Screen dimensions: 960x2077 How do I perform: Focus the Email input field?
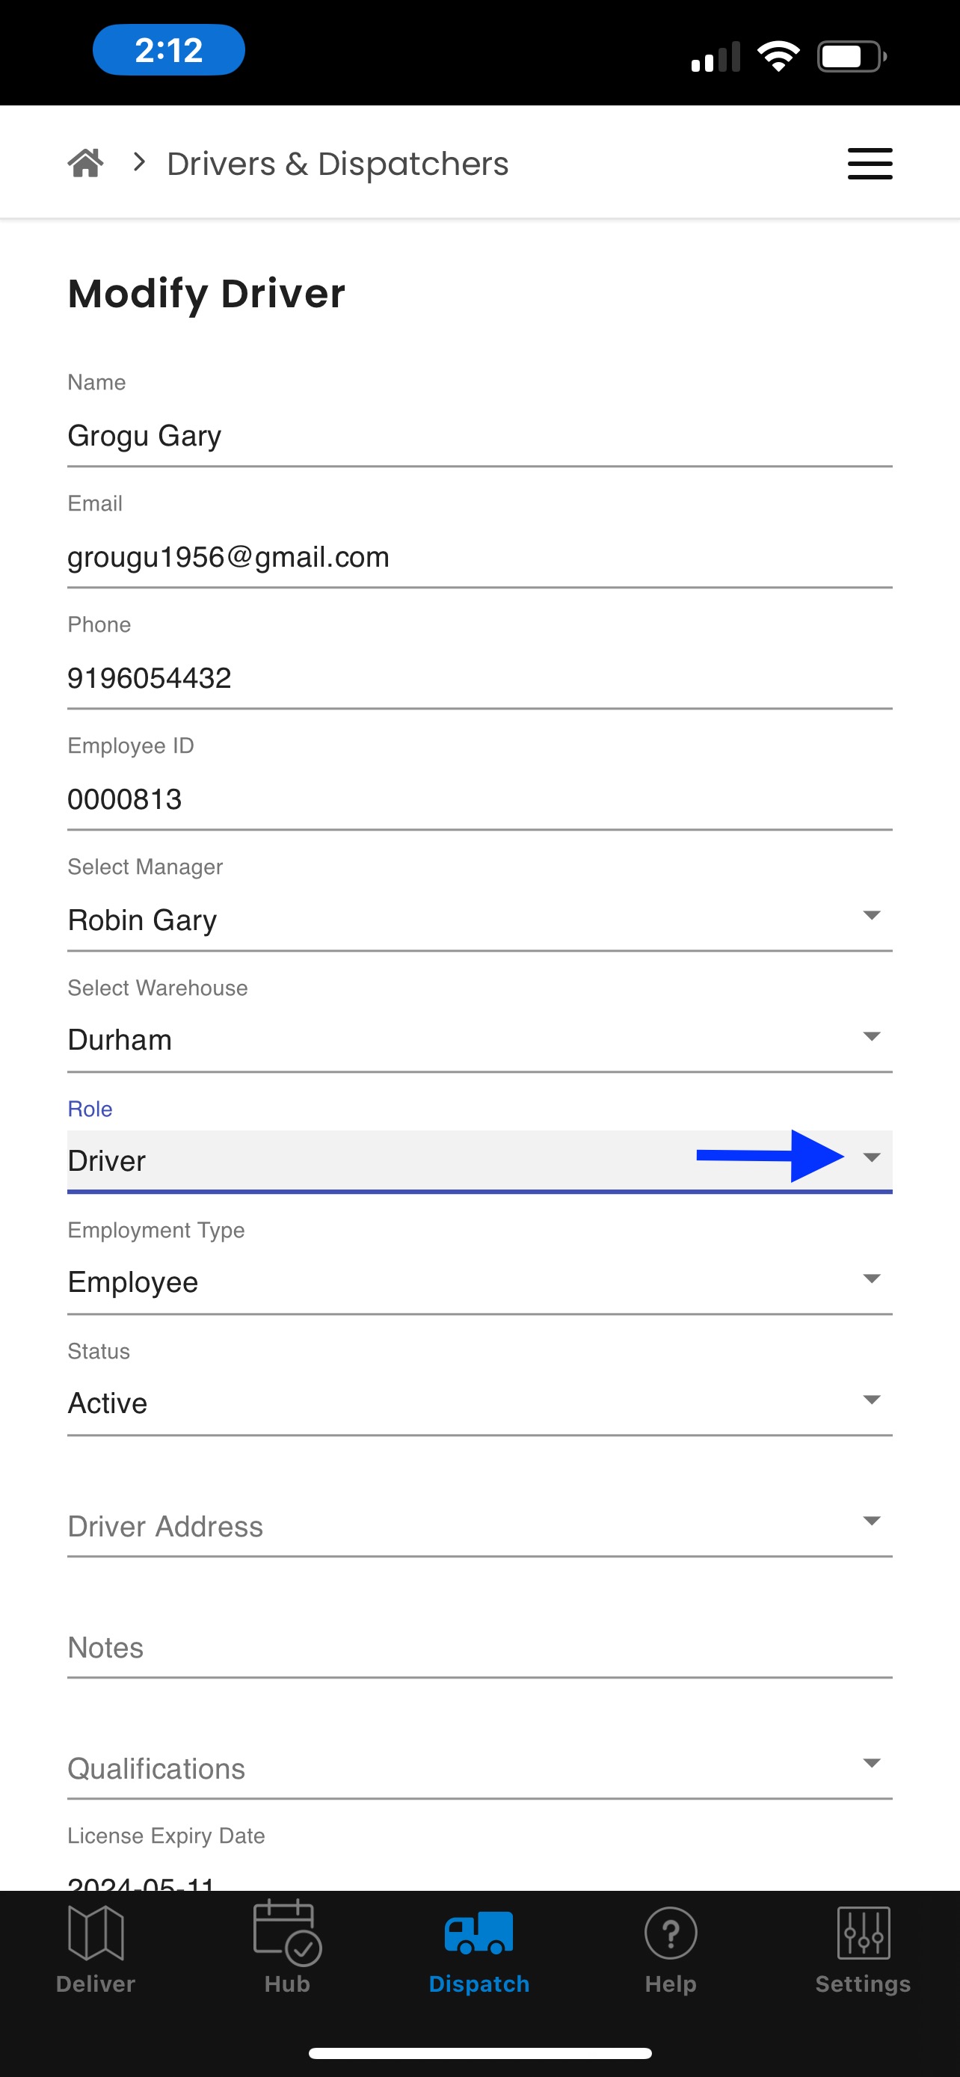point(479,556)
